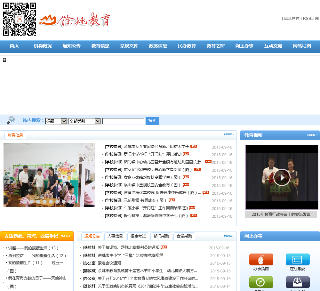Open 网上办事 in the top navigation
The image size is (320, 291).
244,46
